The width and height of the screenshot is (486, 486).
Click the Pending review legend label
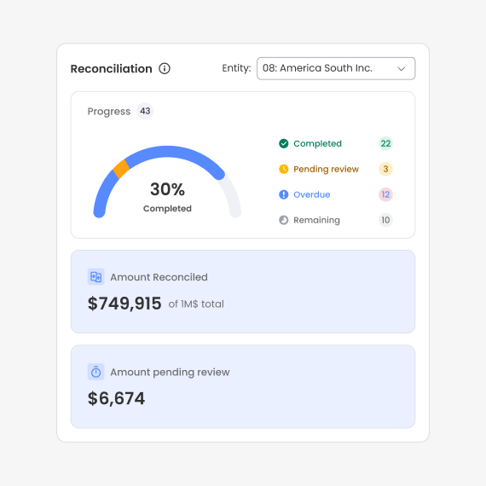coord(326,169)
